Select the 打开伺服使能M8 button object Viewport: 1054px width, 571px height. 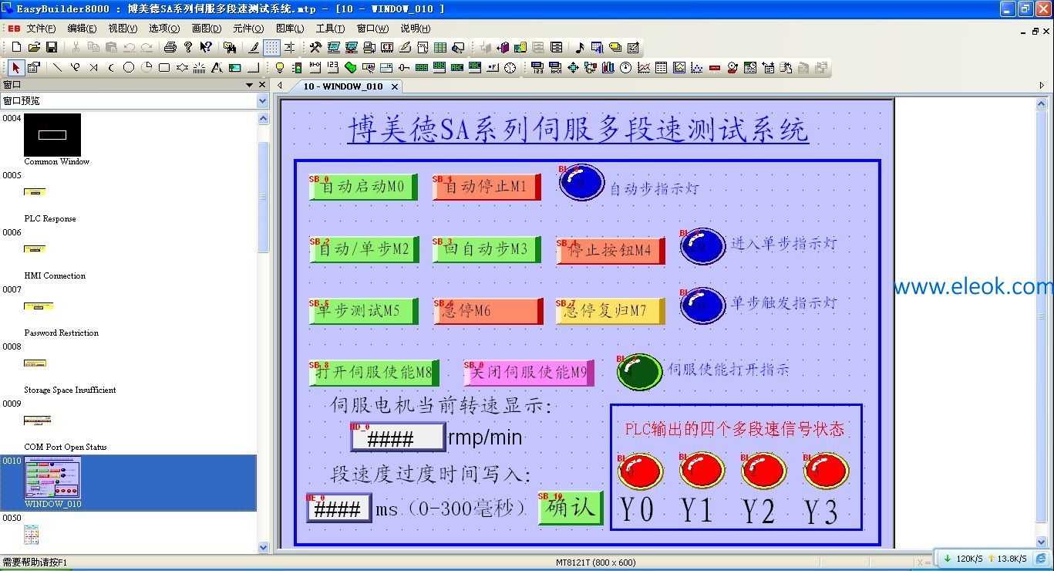tap(374, 373)
